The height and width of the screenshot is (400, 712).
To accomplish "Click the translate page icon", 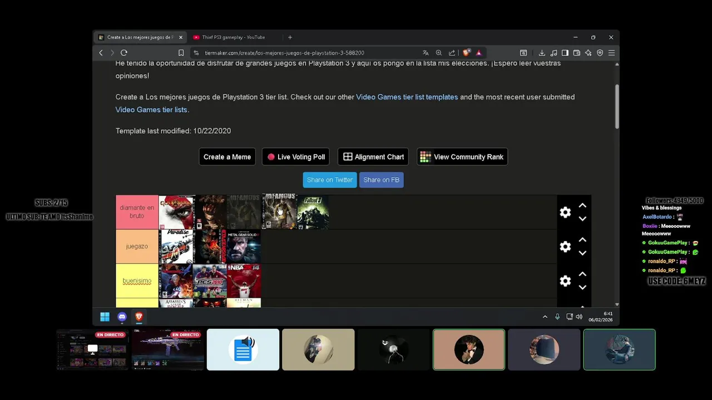I will (x=426, y=53).
